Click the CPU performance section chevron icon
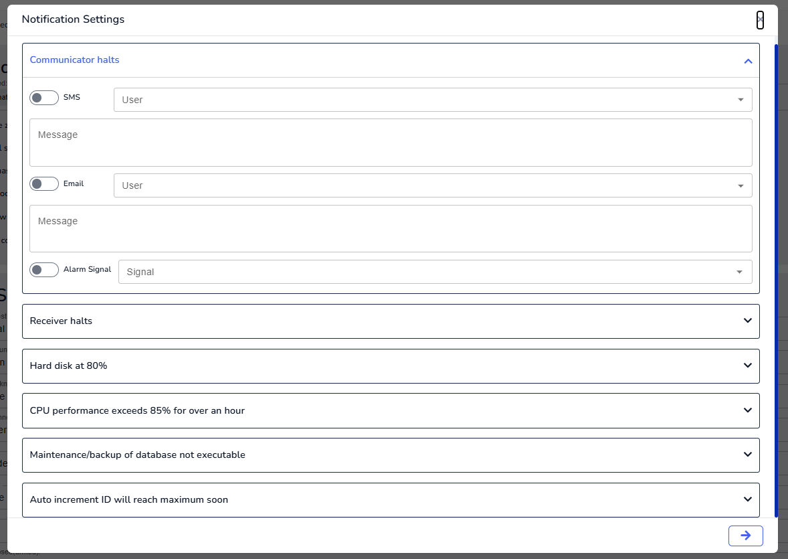Viewport: 788px width, 559px height. [748, 410]
